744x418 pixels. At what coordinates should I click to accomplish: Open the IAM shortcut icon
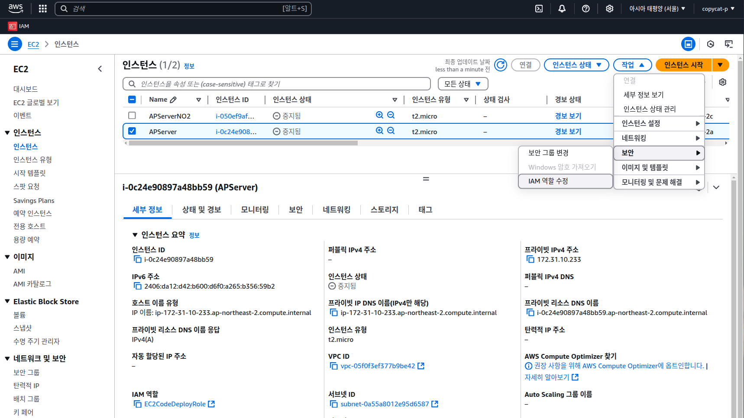click(x=13, y=26)
